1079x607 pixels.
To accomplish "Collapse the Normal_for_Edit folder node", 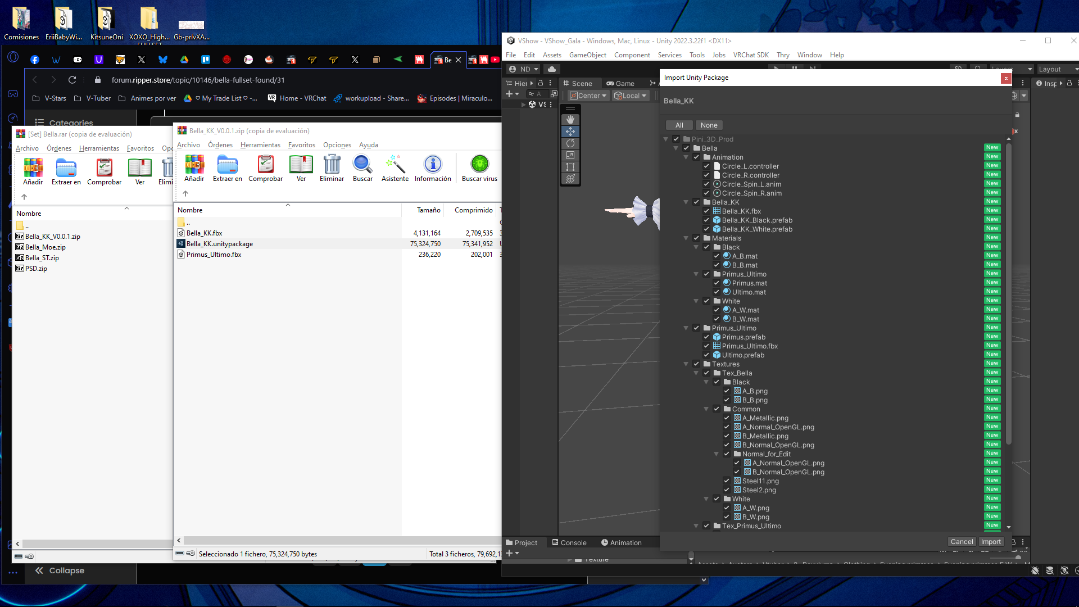I will click(x=717, y=454).
